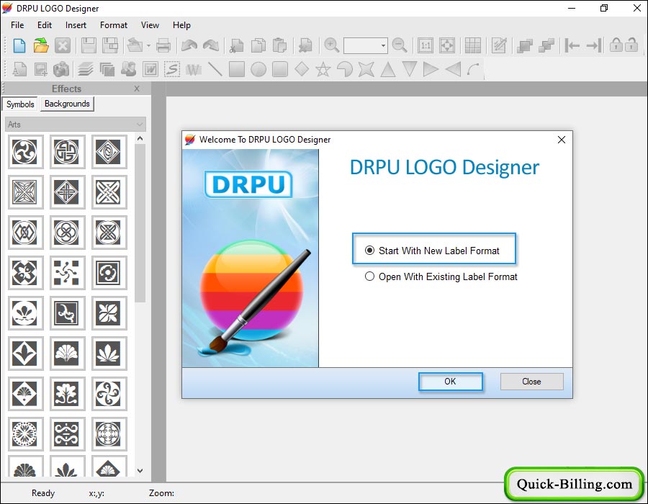Pick the dotted scatter pattern symbol thumbnail

[x=66, y=273]
